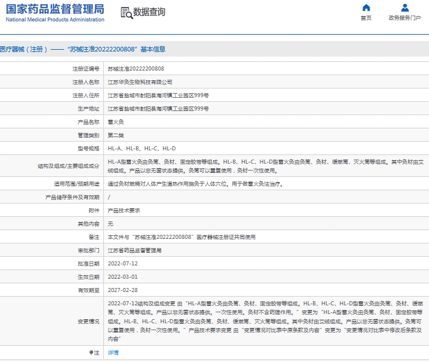Click the 首页 home icon

click(x=366, y=8)
